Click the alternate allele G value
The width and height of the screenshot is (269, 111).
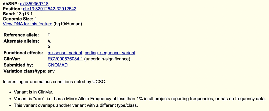coord(49,47)
